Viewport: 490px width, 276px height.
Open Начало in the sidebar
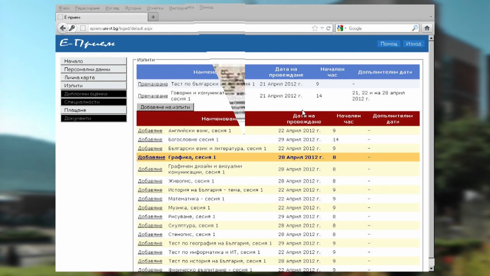coord(93,61)
